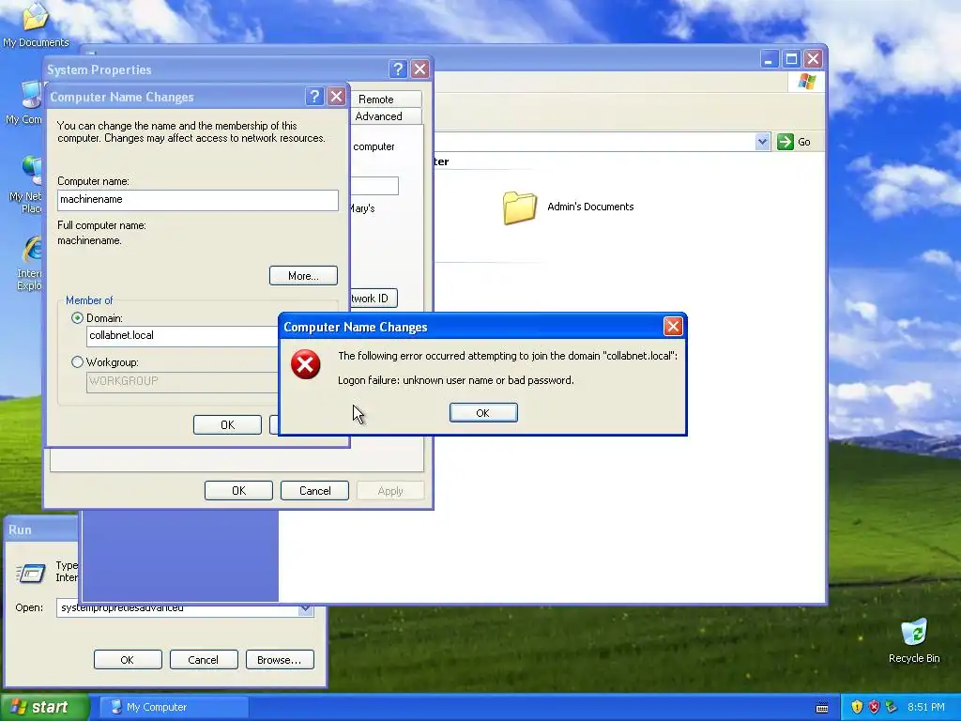This screenshot has height=721, width=961.
Task: Click the disabled WORKGROUP text field
Action: click(183, 381)
